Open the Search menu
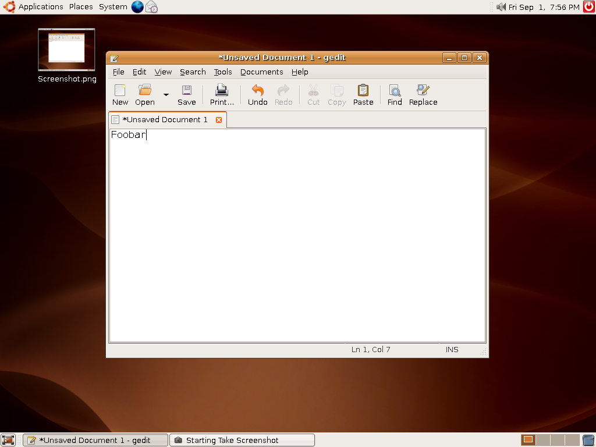Viewport: 596px width, 447px height. tap(193, 72)
